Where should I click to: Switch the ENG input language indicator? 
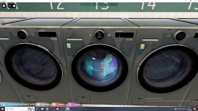pyautogui.click(x=184, y=109)
